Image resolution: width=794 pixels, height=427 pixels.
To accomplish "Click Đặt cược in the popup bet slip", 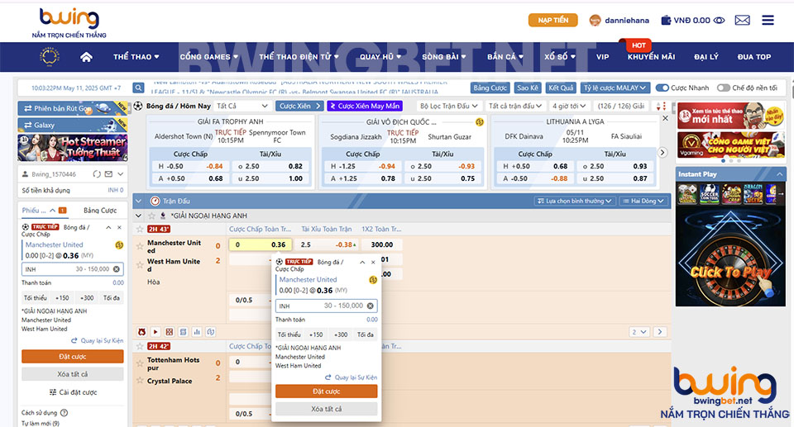I will point(326,391).
